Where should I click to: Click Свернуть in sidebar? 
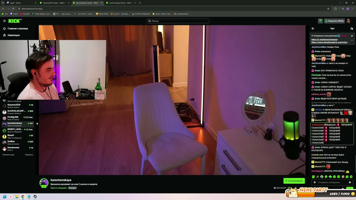tap(29, 155)
